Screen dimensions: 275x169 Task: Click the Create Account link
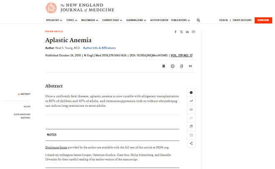pyautogui.click(x=242, y=20)
